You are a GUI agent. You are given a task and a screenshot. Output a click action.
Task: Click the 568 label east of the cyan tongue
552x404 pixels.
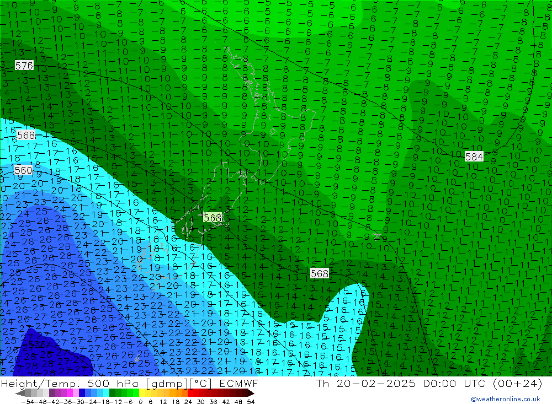point(319,273)
